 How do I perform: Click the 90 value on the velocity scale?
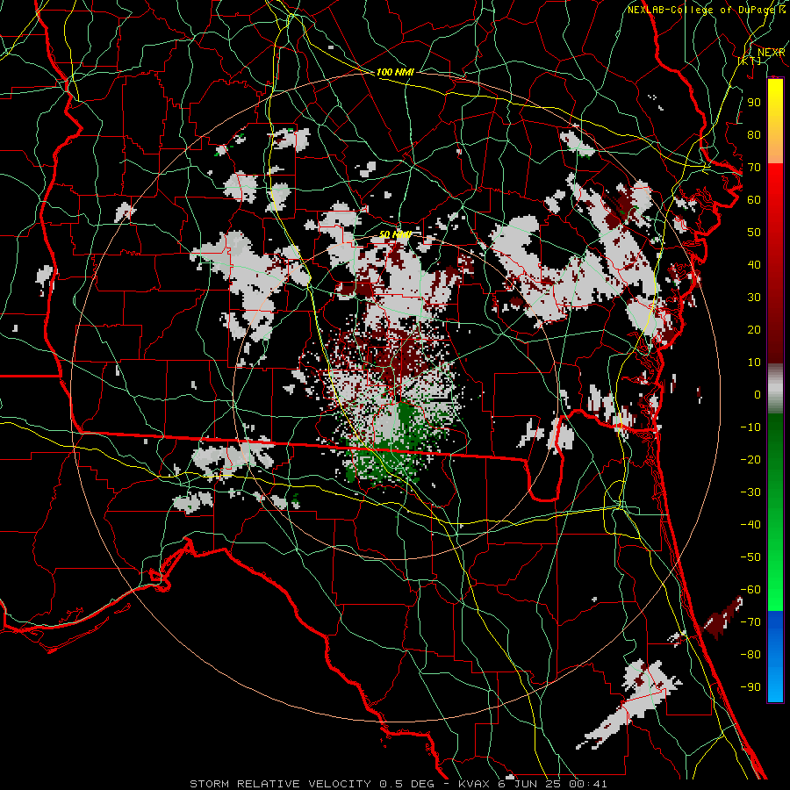(x=754, y=103)
